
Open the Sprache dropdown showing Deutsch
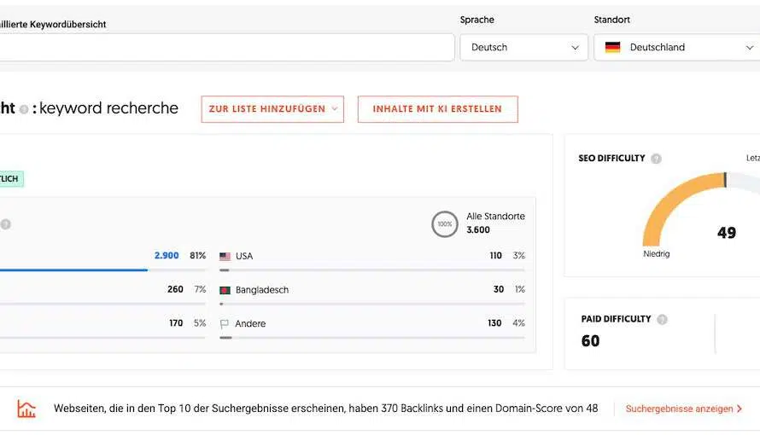click(523, 48)
